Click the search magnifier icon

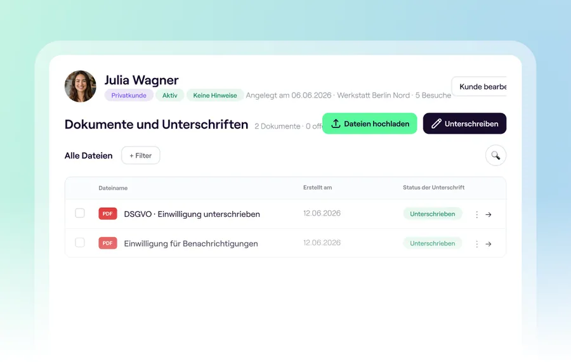(496, 155)
